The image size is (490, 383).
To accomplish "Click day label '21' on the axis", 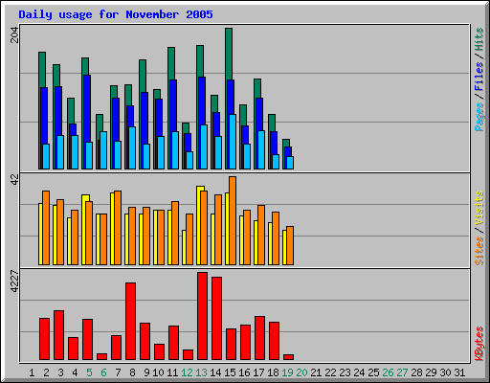I will pos(316,372).
